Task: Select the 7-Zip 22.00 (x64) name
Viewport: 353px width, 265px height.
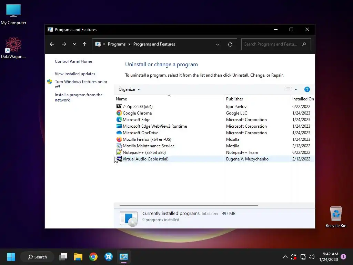Action: tap(138, 106)
